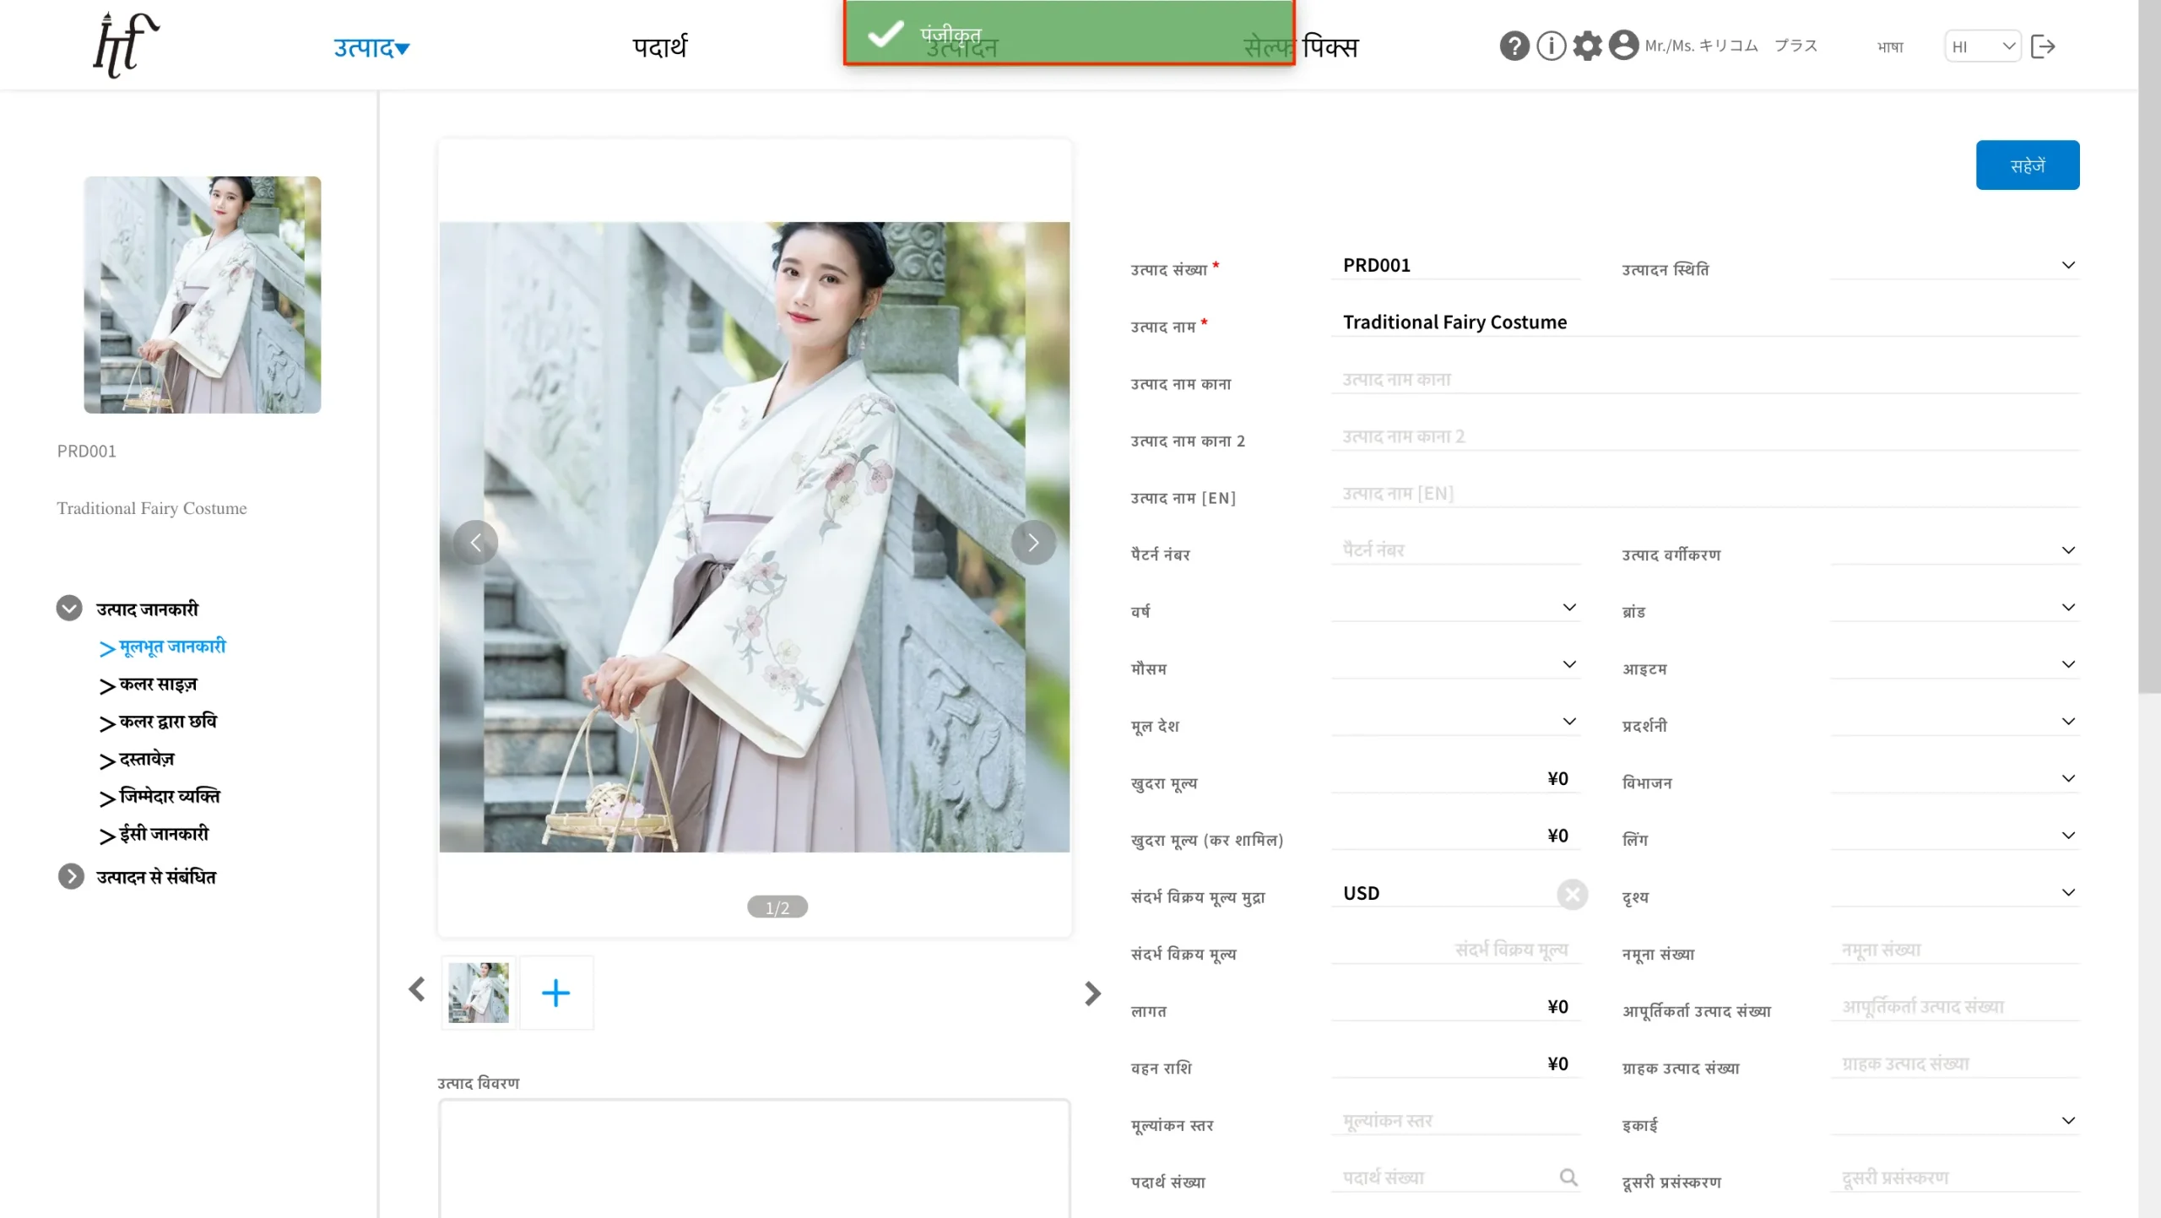Image resolution: width=2161 pixels, height=1218 pixels.
Task: Click the पैटर्न नंबर input field
Action: (1456, 550)
